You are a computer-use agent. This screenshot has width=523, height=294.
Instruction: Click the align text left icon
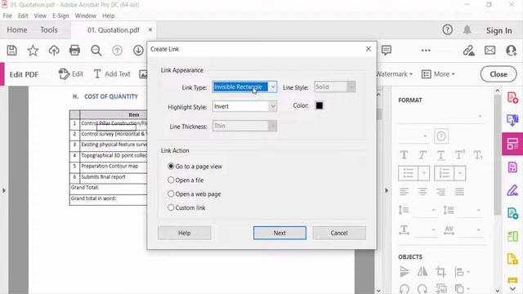coord(404,192)
